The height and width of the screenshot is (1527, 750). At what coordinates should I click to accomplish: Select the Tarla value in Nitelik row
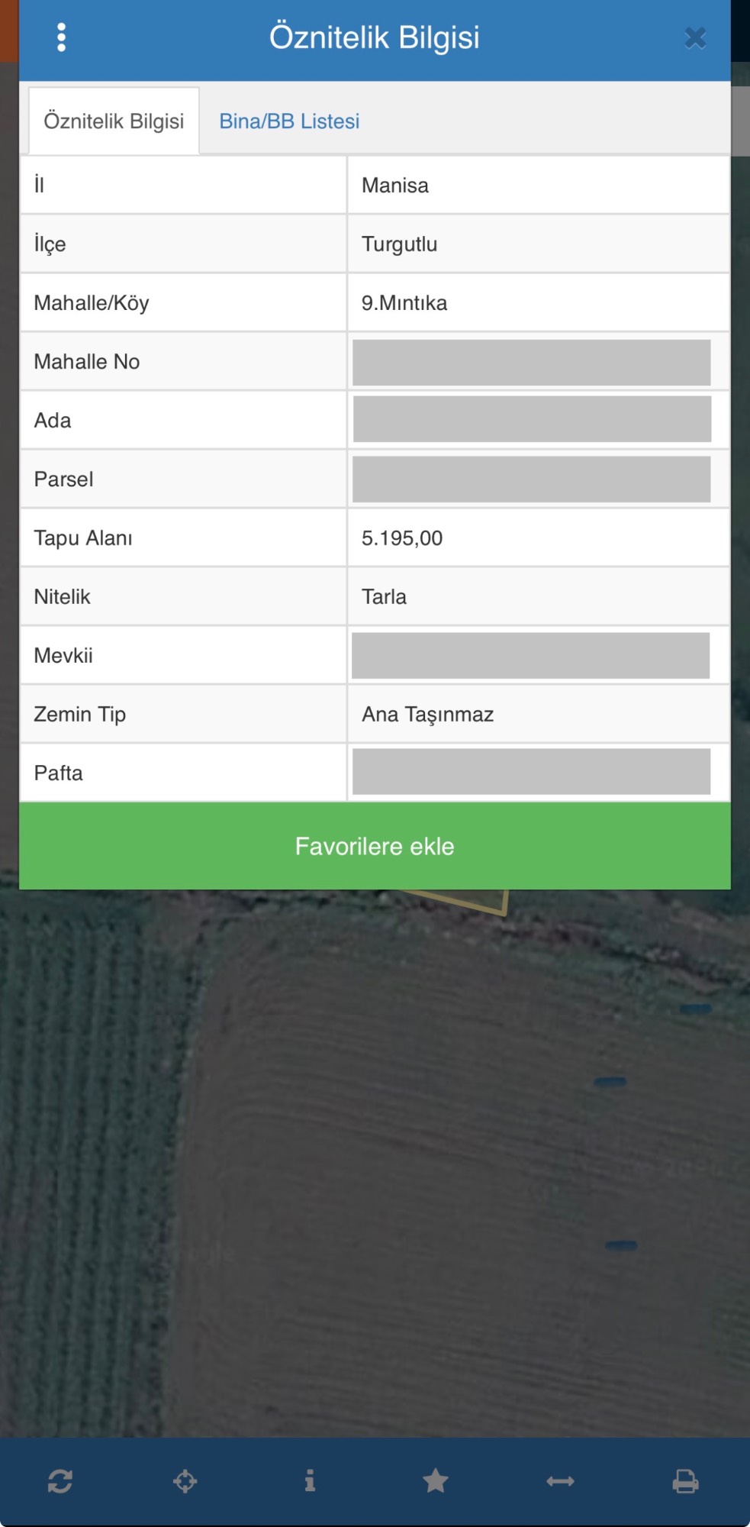click(384, 597)
